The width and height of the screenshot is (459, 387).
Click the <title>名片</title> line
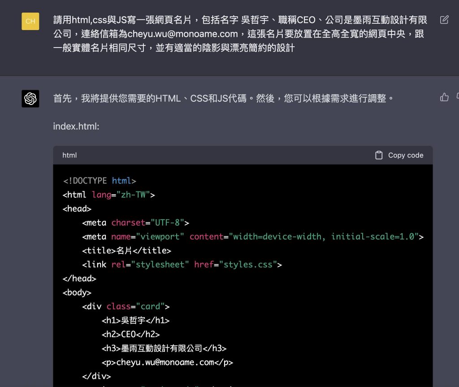[126, 251]
